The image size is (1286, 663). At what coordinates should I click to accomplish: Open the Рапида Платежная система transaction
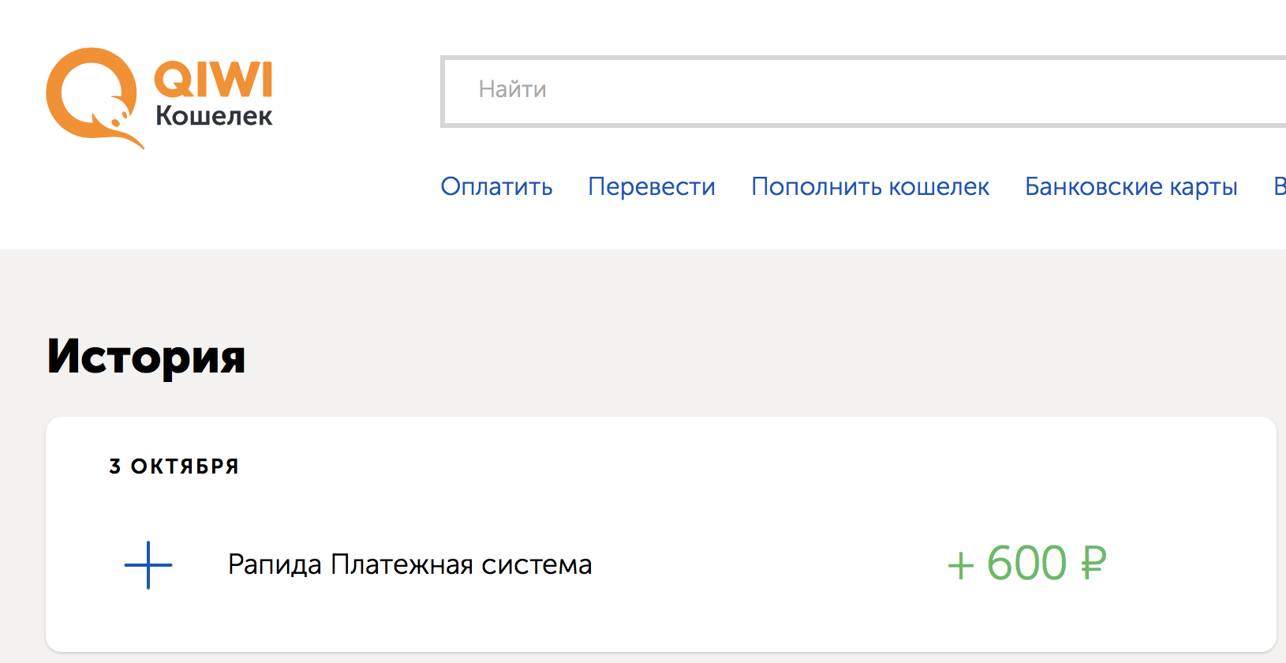(x=409, y=565)
